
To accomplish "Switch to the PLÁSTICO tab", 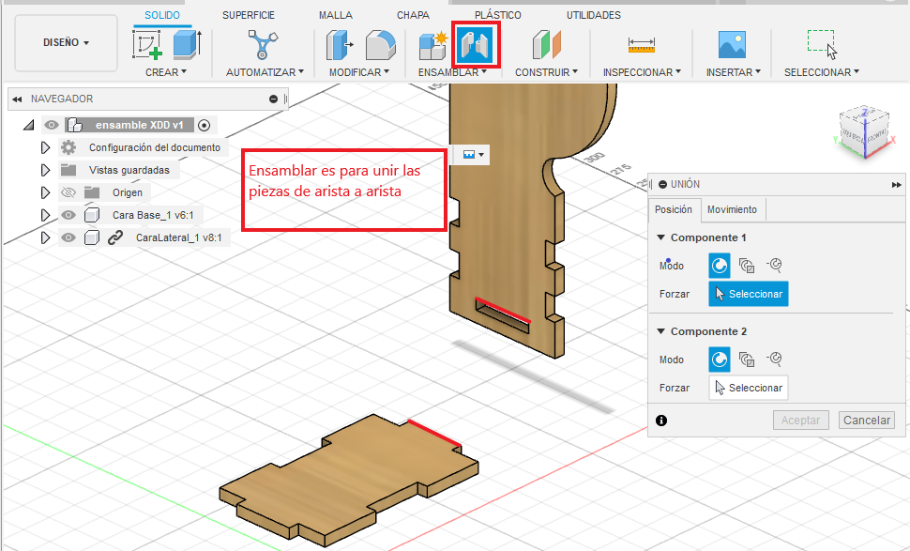I will (x=498, y=15).
